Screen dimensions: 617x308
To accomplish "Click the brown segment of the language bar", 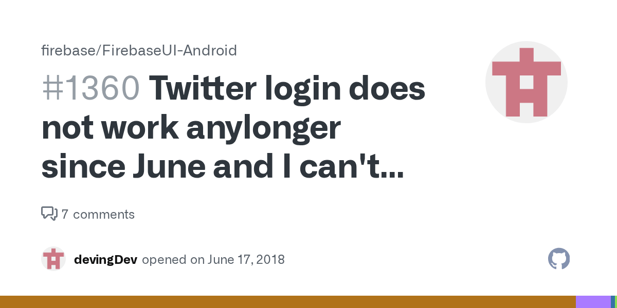I will (x=288, y=302).
